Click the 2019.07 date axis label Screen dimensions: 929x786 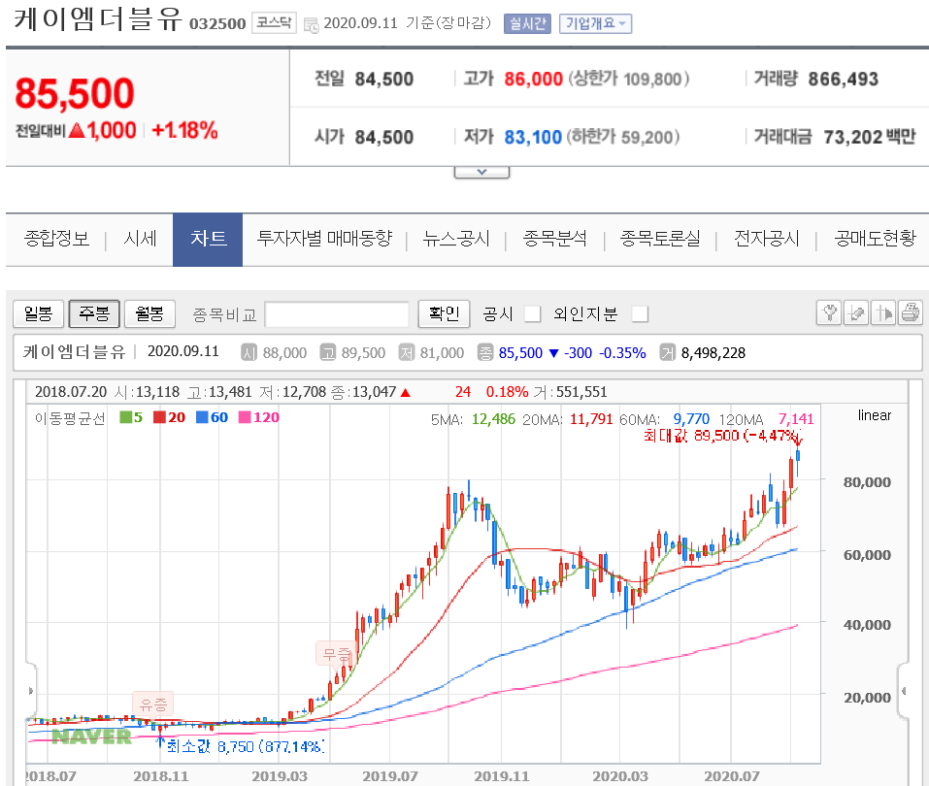pyautogui.click(x=390, y=776)
